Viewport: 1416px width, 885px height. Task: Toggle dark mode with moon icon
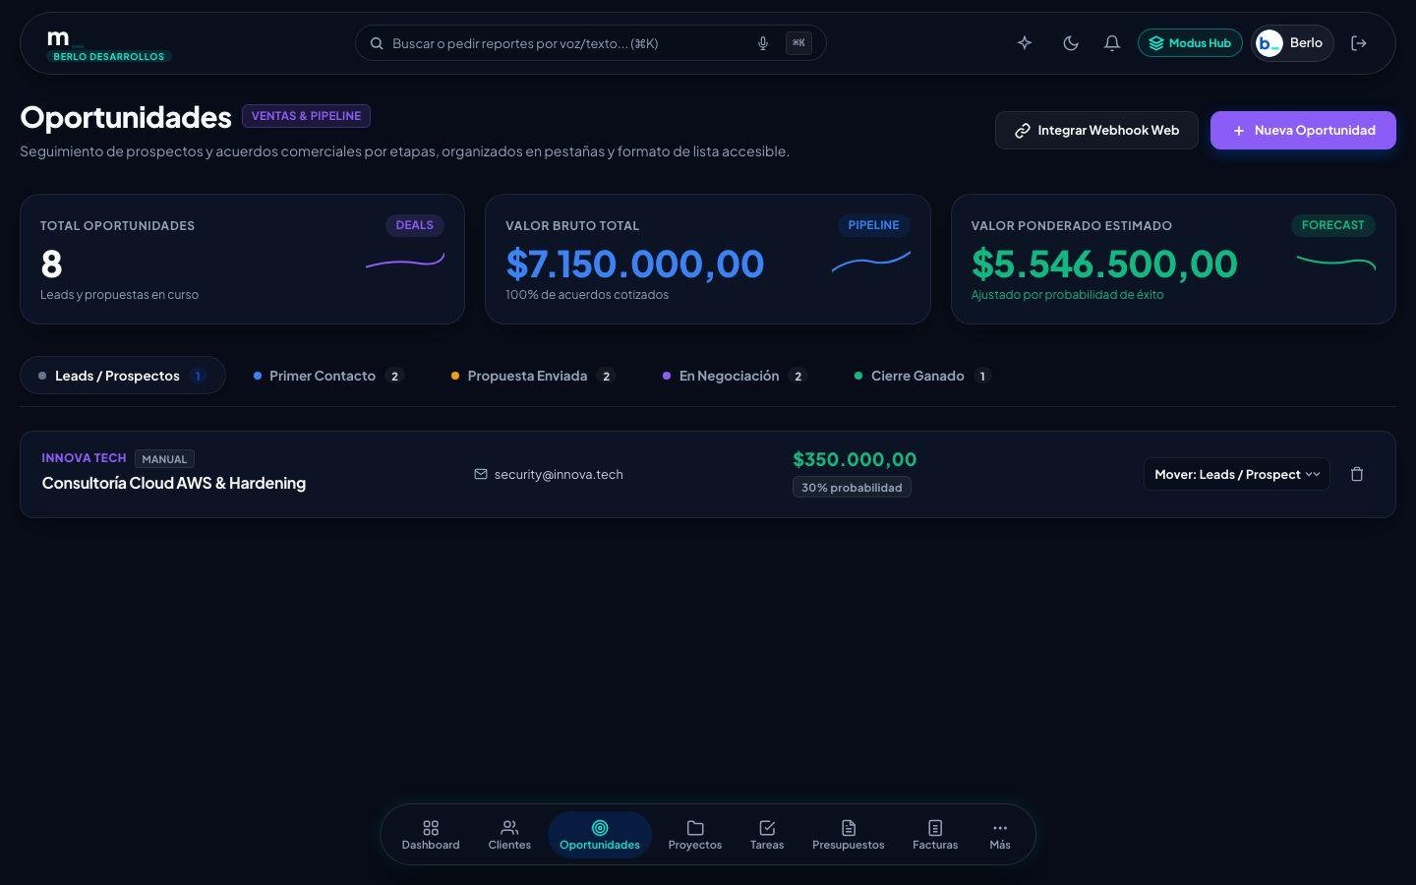tap(1071, 43)
